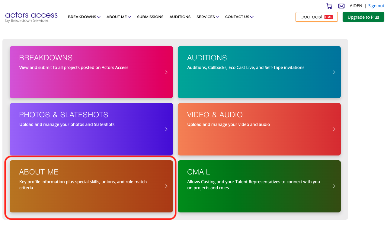Expand the Contact Us dropdown menu
This screenshot has height=226, width=387.
[x=239, y=17]
